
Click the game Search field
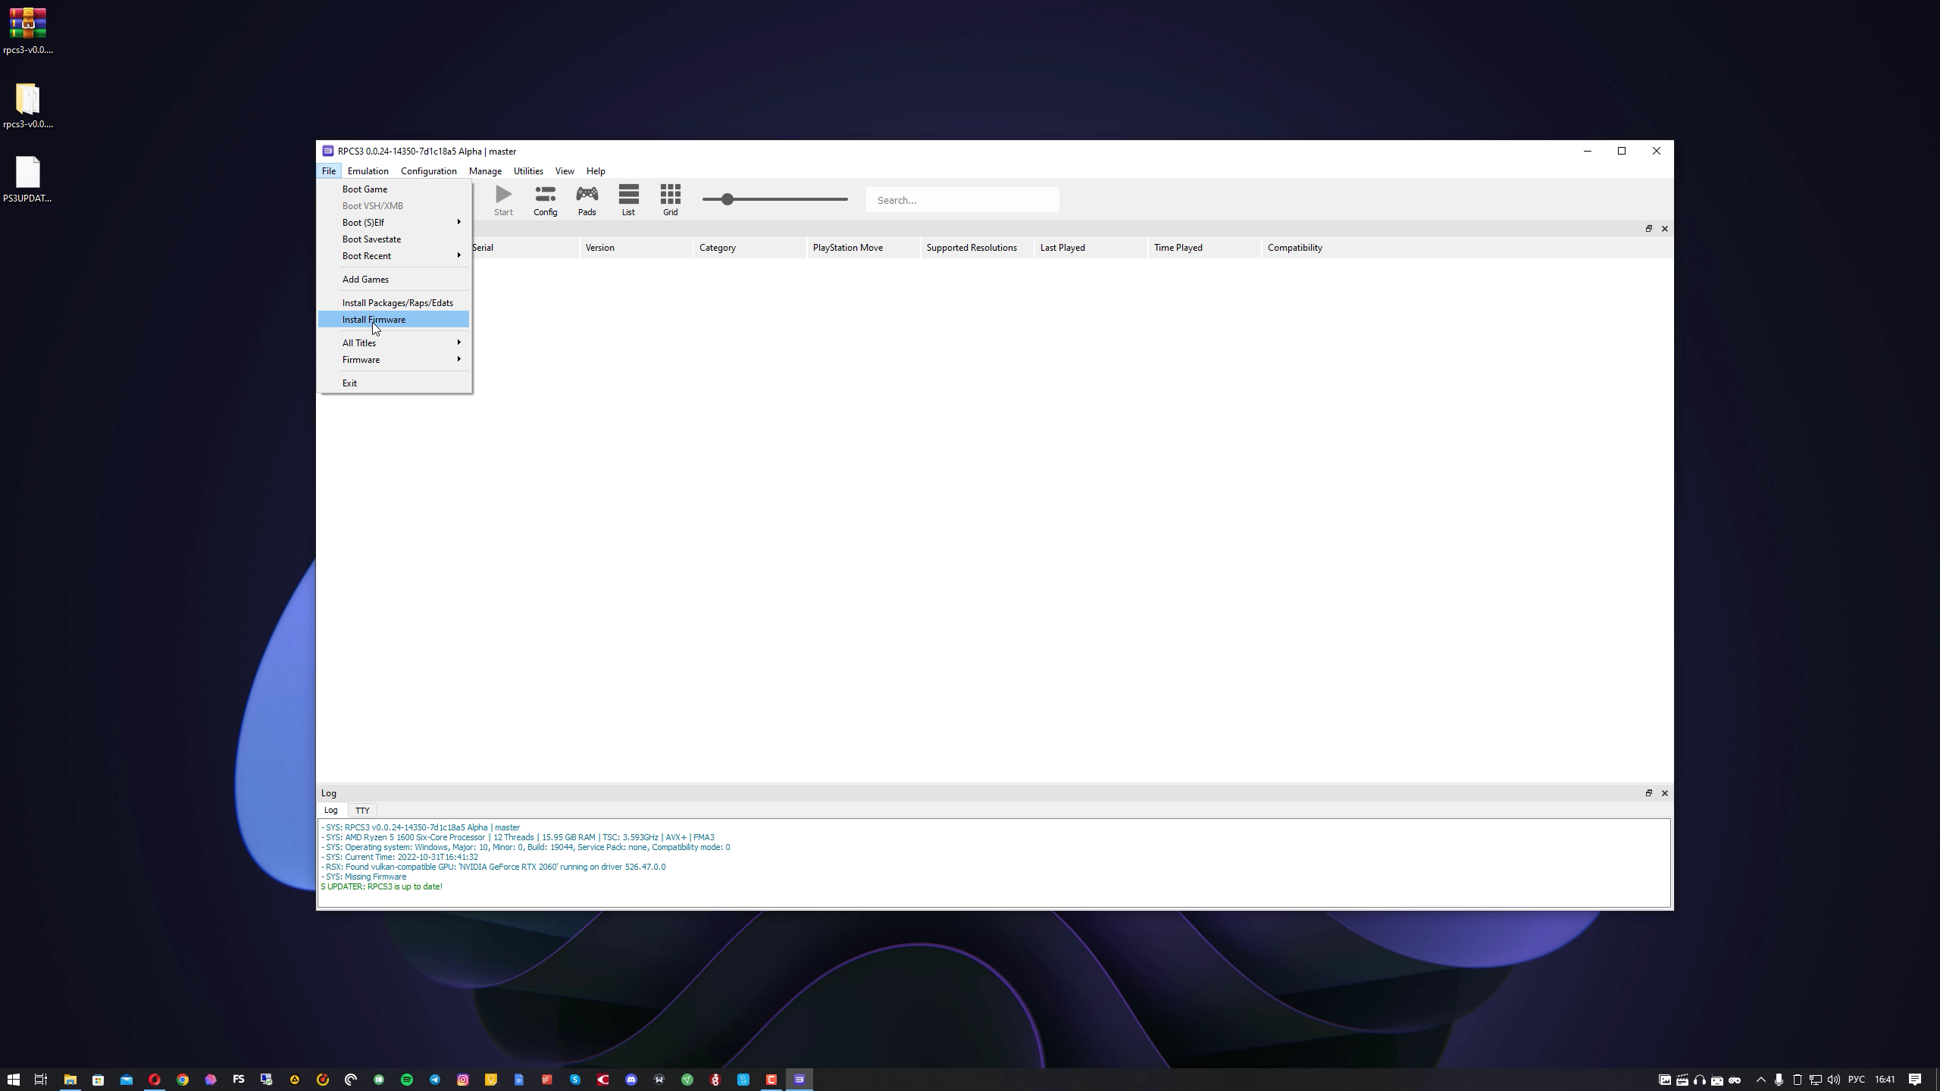(x=962, y=200)
